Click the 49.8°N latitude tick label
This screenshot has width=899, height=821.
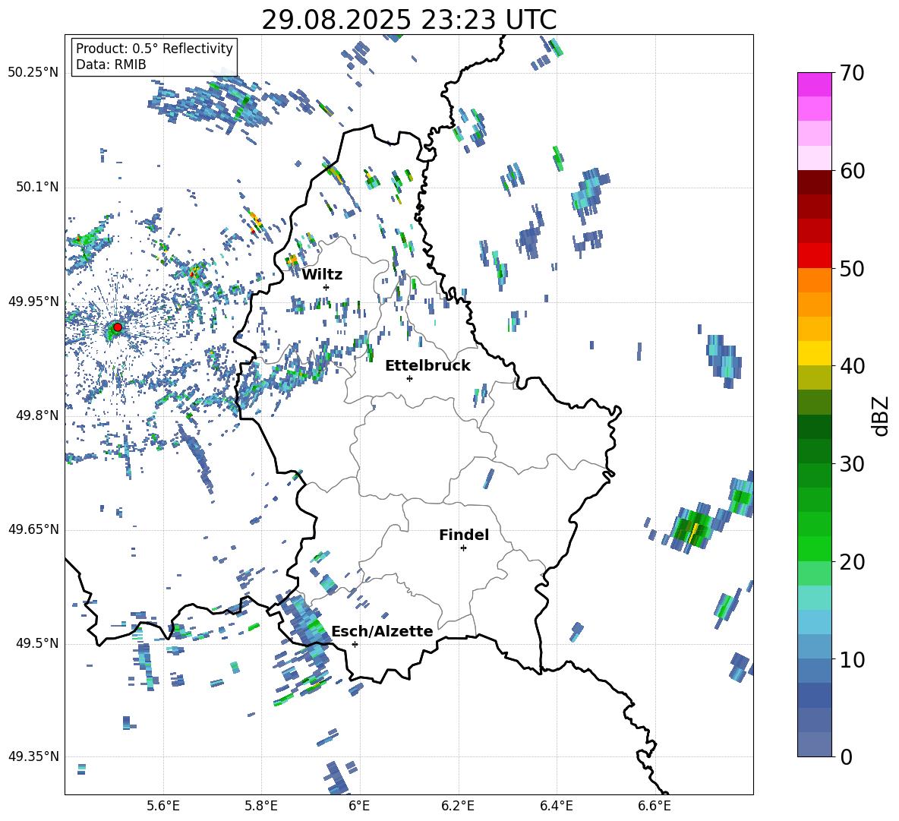tap(37, 415)
